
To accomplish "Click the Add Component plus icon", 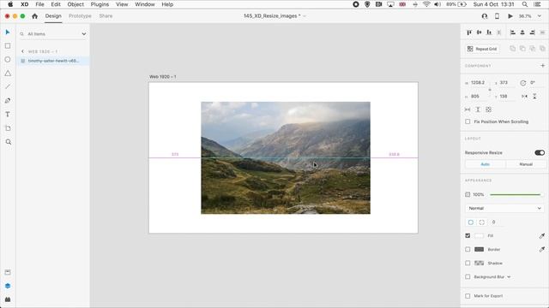I will 542,66.
